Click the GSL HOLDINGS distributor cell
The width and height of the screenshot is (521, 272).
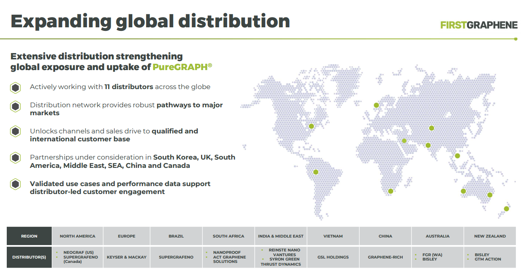tap(333, 257)
